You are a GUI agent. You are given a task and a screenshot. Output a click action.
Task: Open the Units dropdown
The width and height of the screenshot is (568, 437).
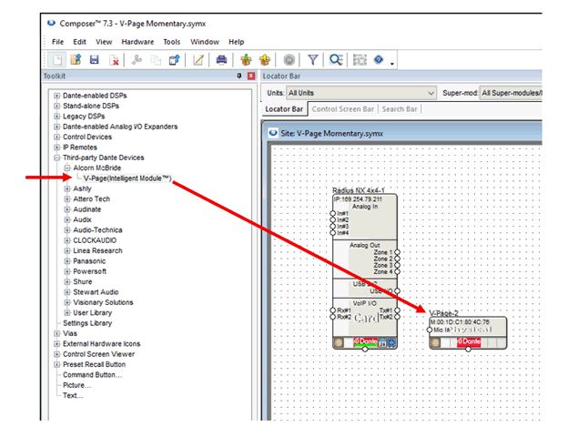(361, 93)
